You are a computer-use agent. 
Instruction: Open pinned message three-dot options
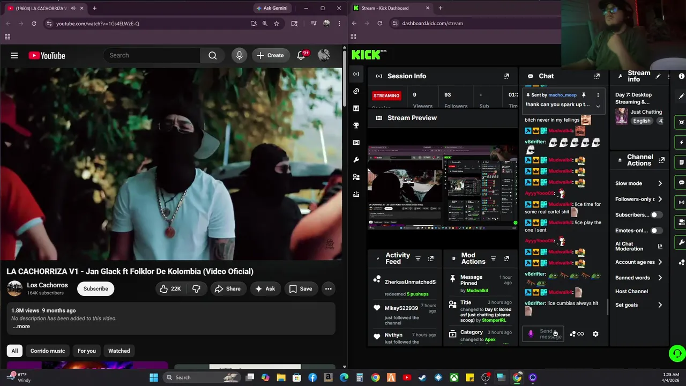[598, 95]
